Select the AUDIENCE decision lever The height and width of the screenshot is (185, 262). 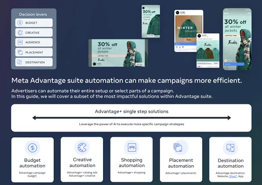(34, 42)
